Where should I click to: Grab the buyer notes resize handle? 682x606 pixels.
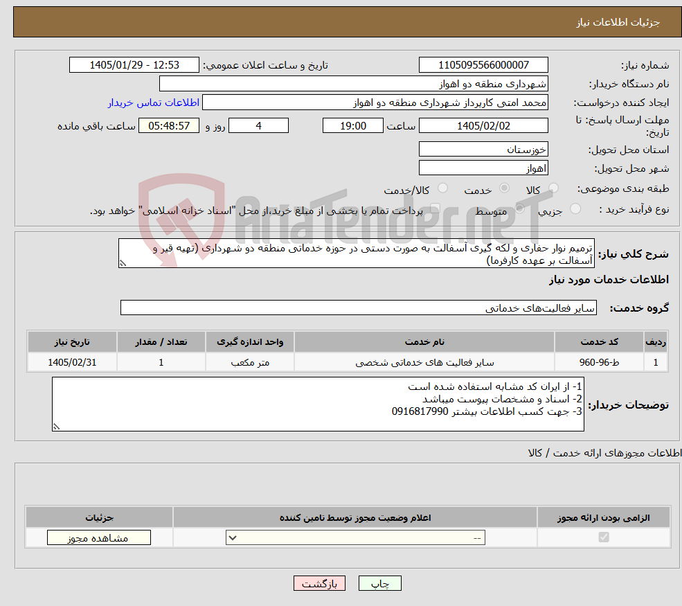click(56, 427)
